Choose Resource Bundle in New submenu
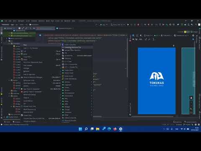Image resolution: width=201 pixels, height=151 pixels. 77,120
